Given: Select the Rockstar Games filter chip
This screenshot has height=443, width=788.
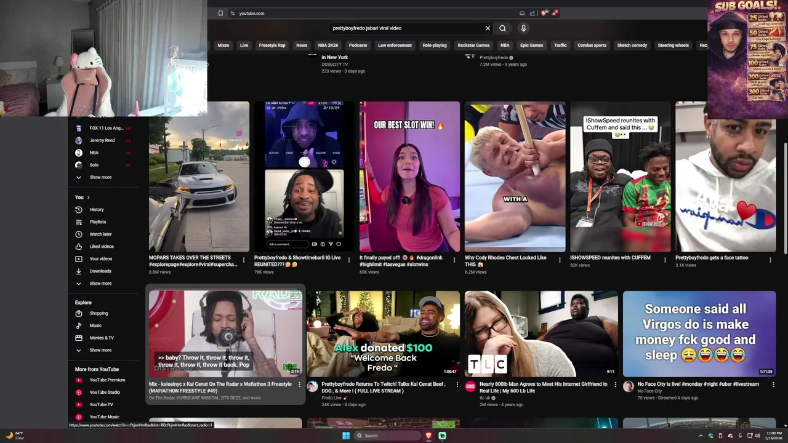Looking at the screenshot, I should [x=473, y=45].
